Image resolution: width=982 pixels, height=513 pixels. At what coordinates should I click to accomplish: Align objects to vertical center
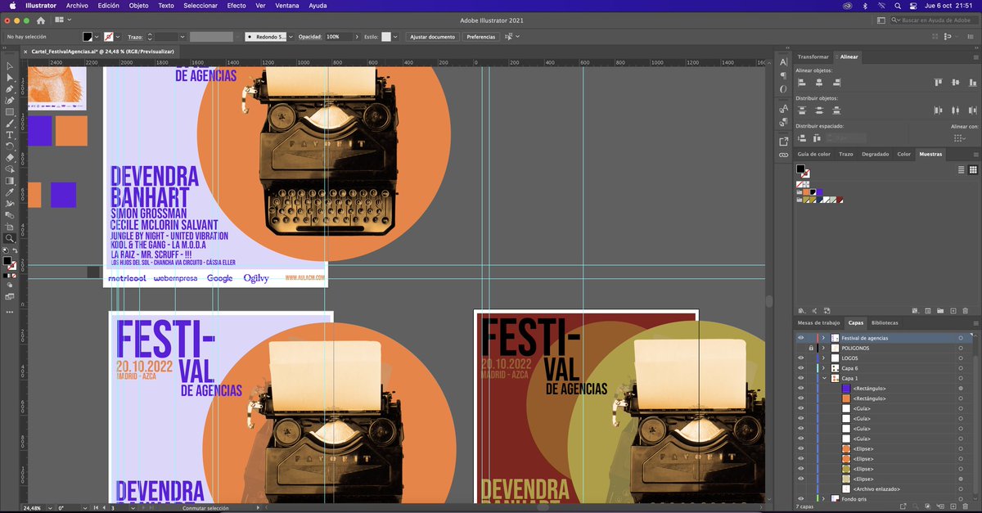point(955,82)
